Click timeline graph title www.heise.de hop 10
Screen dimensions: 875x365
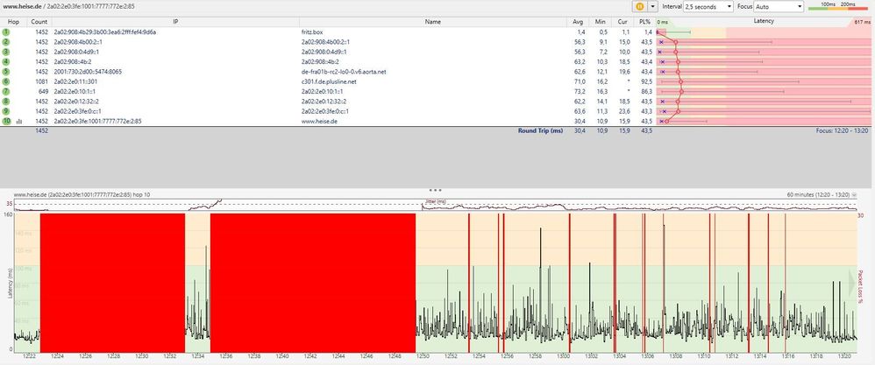[x=81, y=195]
